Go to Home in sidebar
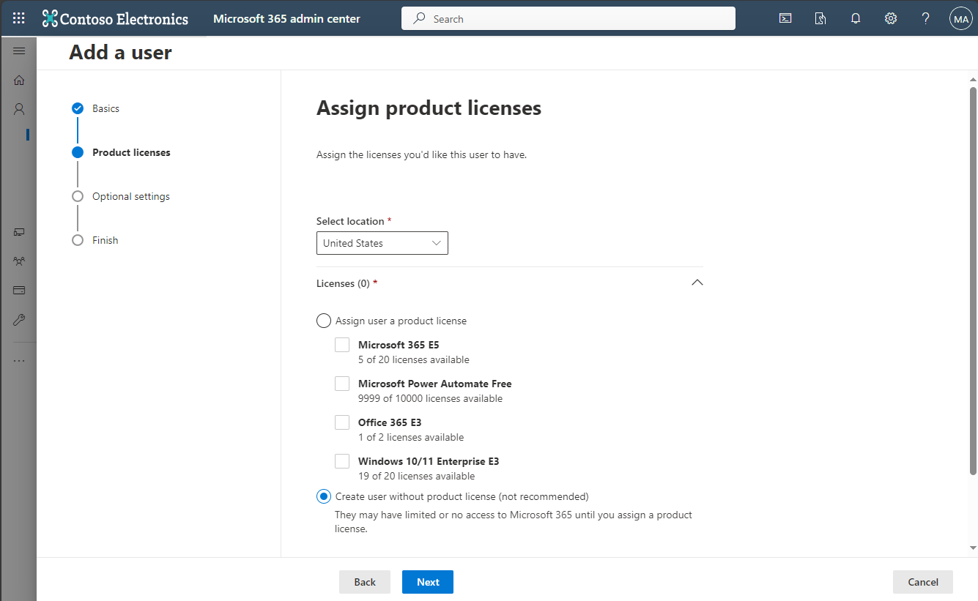 19,80
